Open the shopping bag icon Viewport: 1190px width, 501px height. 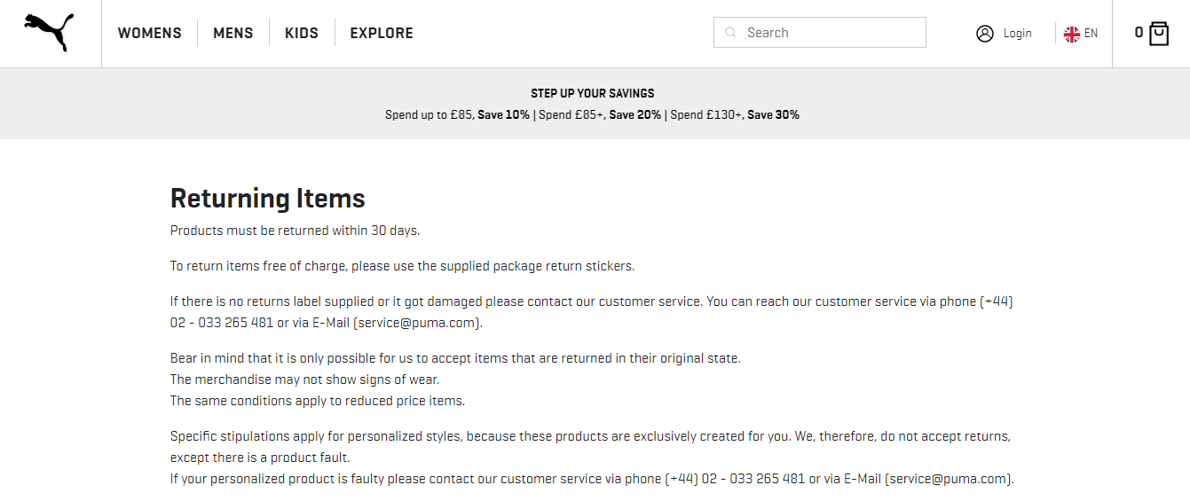pos(1159,34)
